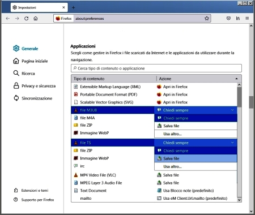Open a new tab with plus
Viewport: 255px width, 215px height.
coord(73,7)
